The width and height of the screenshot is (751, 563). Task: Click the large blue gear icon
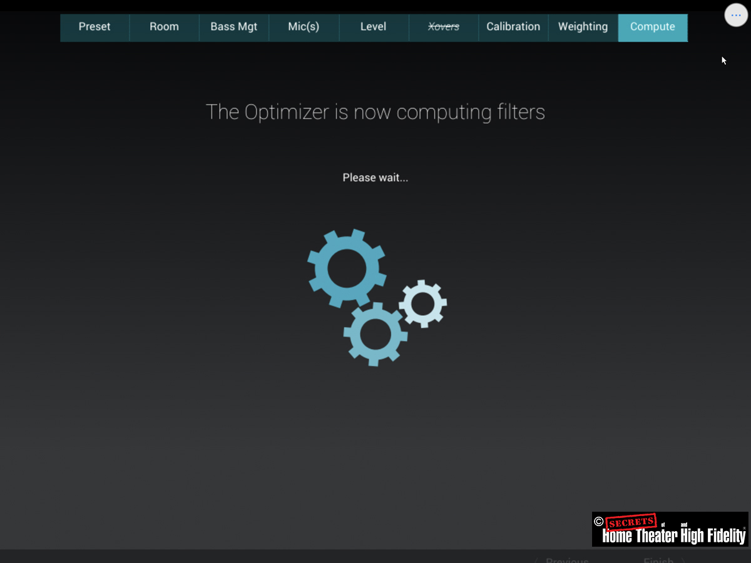[x=346, y=268]
